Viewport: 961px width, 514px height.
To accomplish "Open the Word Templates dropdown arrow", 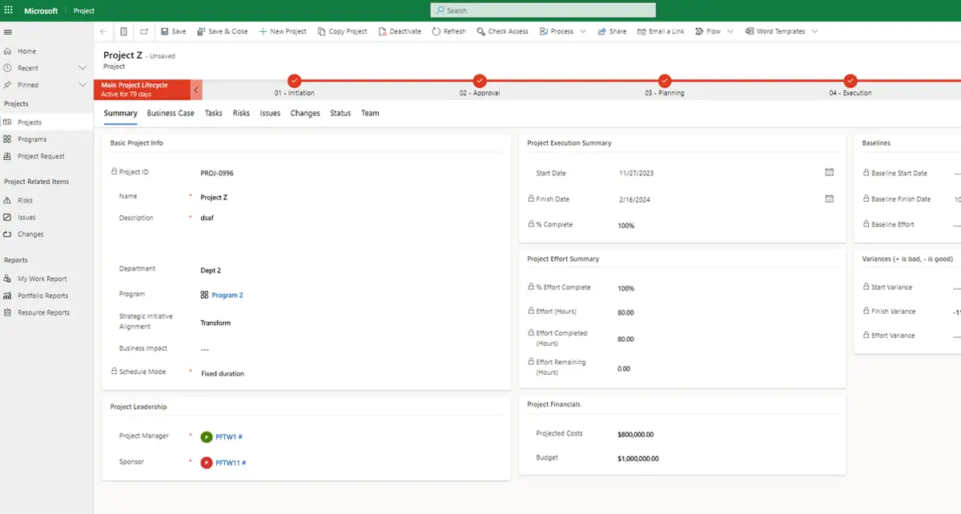I will [814, 31].
